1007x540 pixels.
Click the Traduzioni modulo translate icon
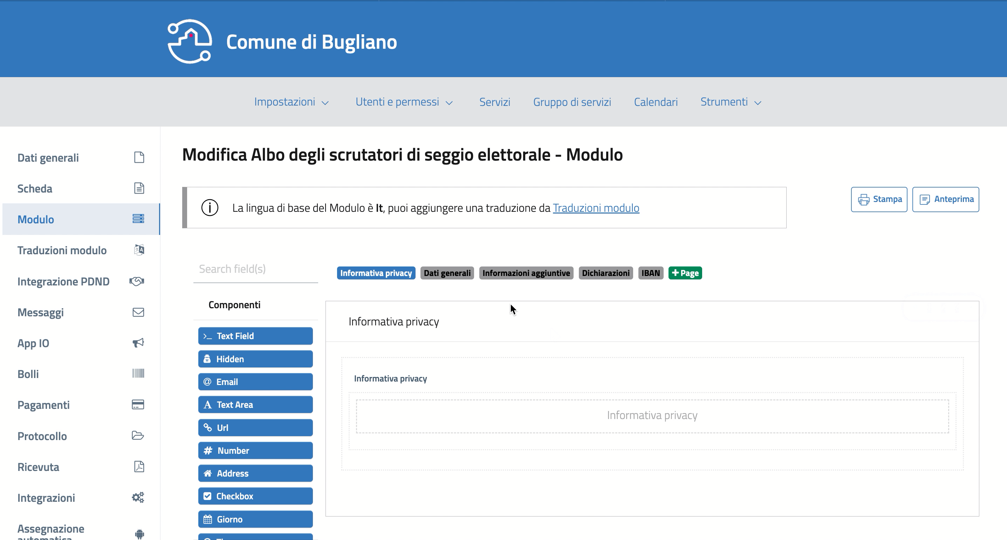pyautogui.click(x=139, y=250)
